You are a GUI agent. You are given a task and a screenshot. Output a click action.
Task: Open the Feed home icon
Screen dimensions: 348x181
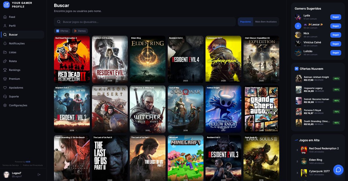[5, 17]
